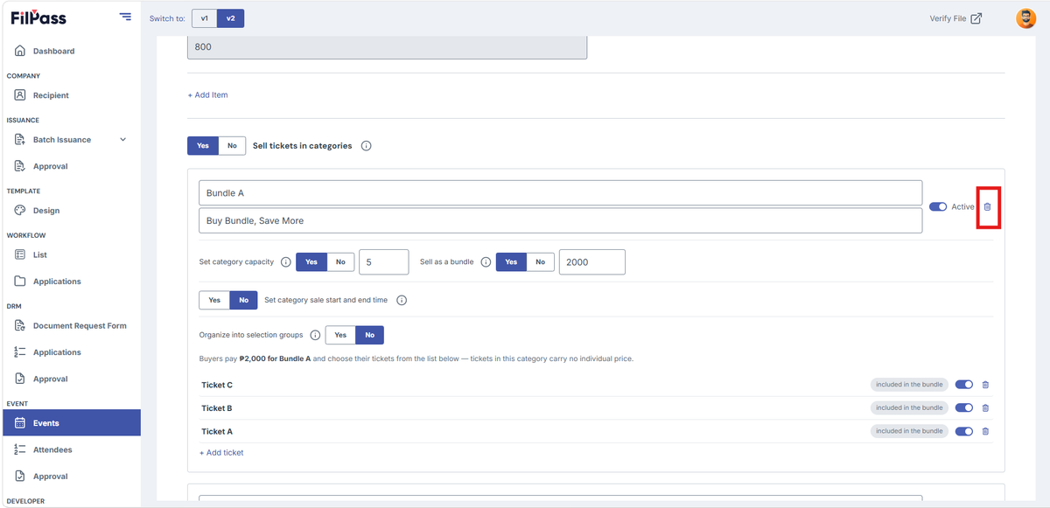The image size is (1050, 508).
Task: Open the Dashboard home icon
Action: tap(20, 51)
